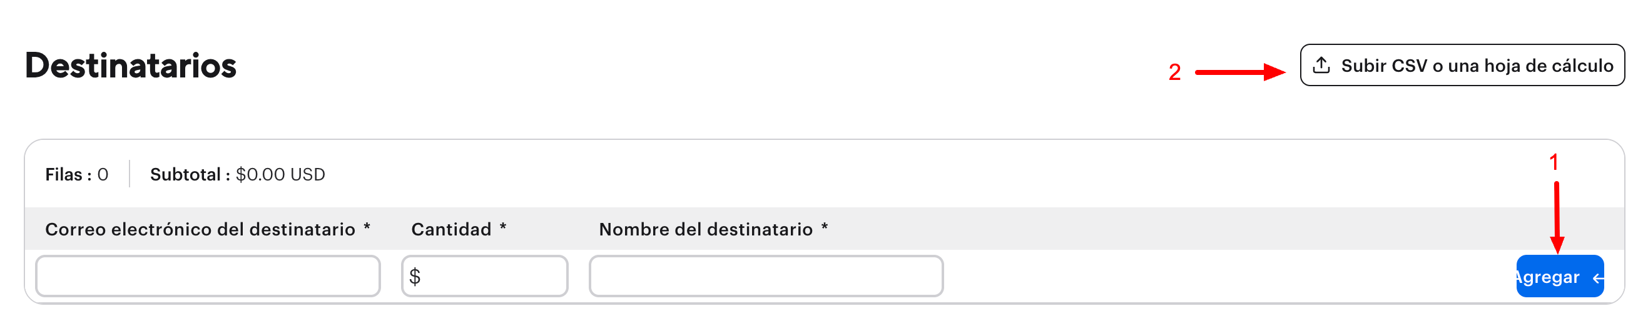Focus the recipient email input field
Screen dimensions: 1643x331
pos(208,276)
